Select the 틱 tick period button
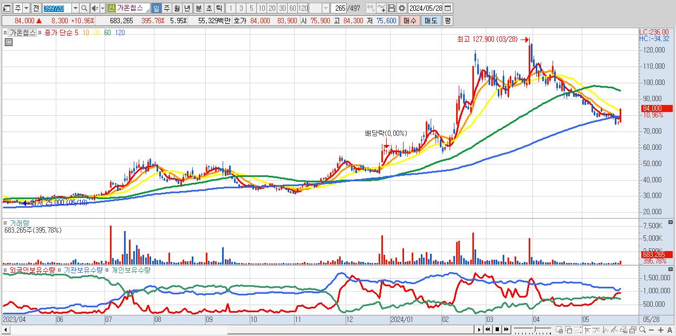The width and height of the screenshot is (676, 336). point(219,8)
